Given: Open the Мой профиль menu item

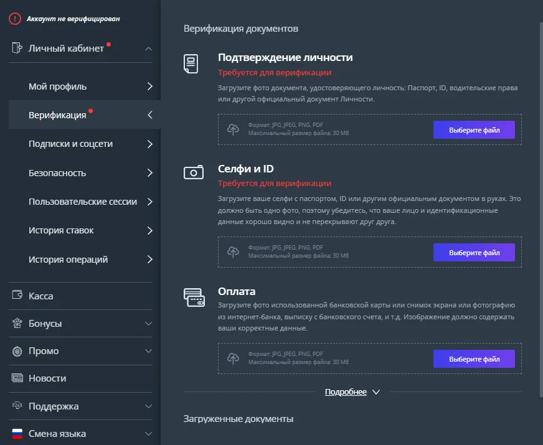Looking at the screenshot, I should pyautogui.click(x=85, y=86).
